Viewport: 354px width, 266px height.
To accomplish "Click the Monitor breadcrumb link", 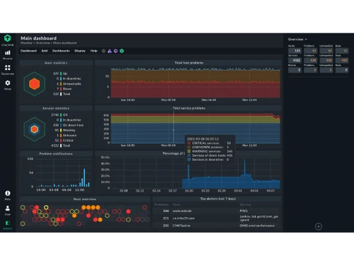I will (26, 43).
